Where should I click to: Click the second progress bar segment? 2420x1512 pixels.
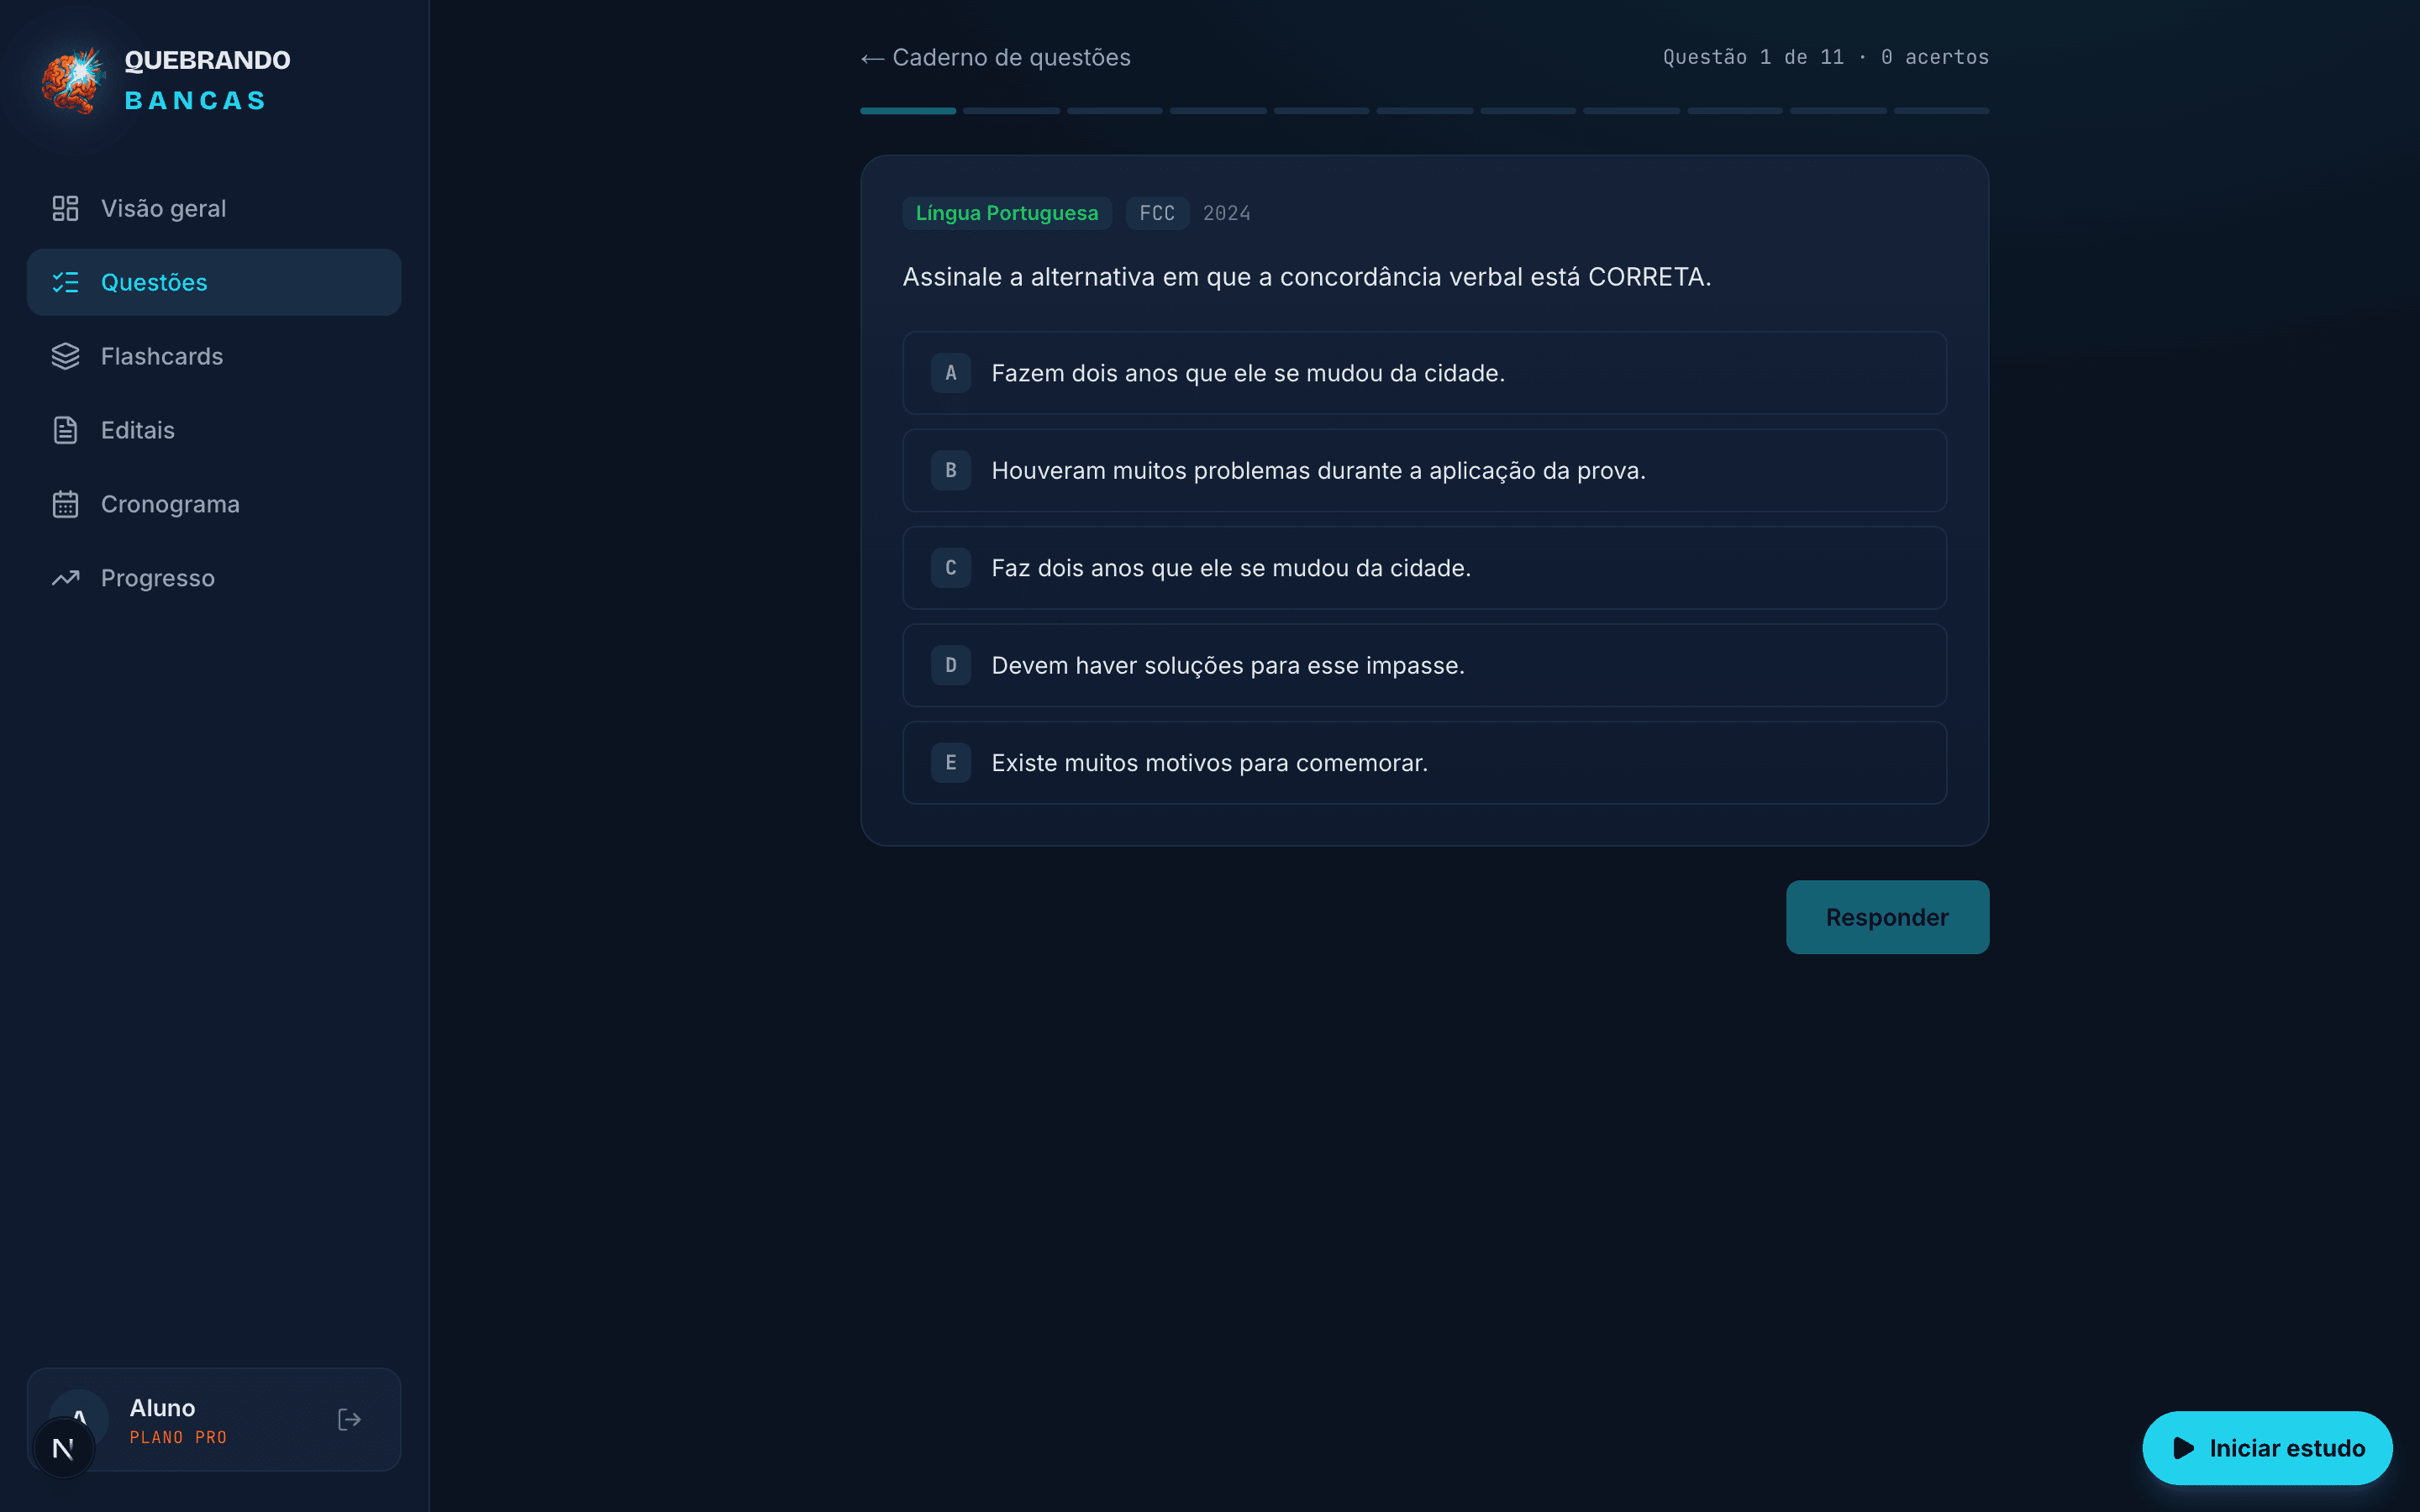pos(1011,111)
